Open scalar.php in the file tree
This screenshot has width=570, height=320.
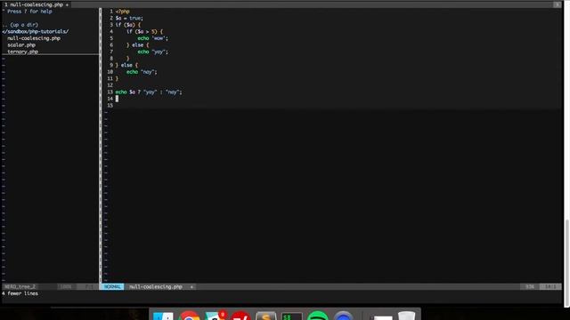pos(21,45)
